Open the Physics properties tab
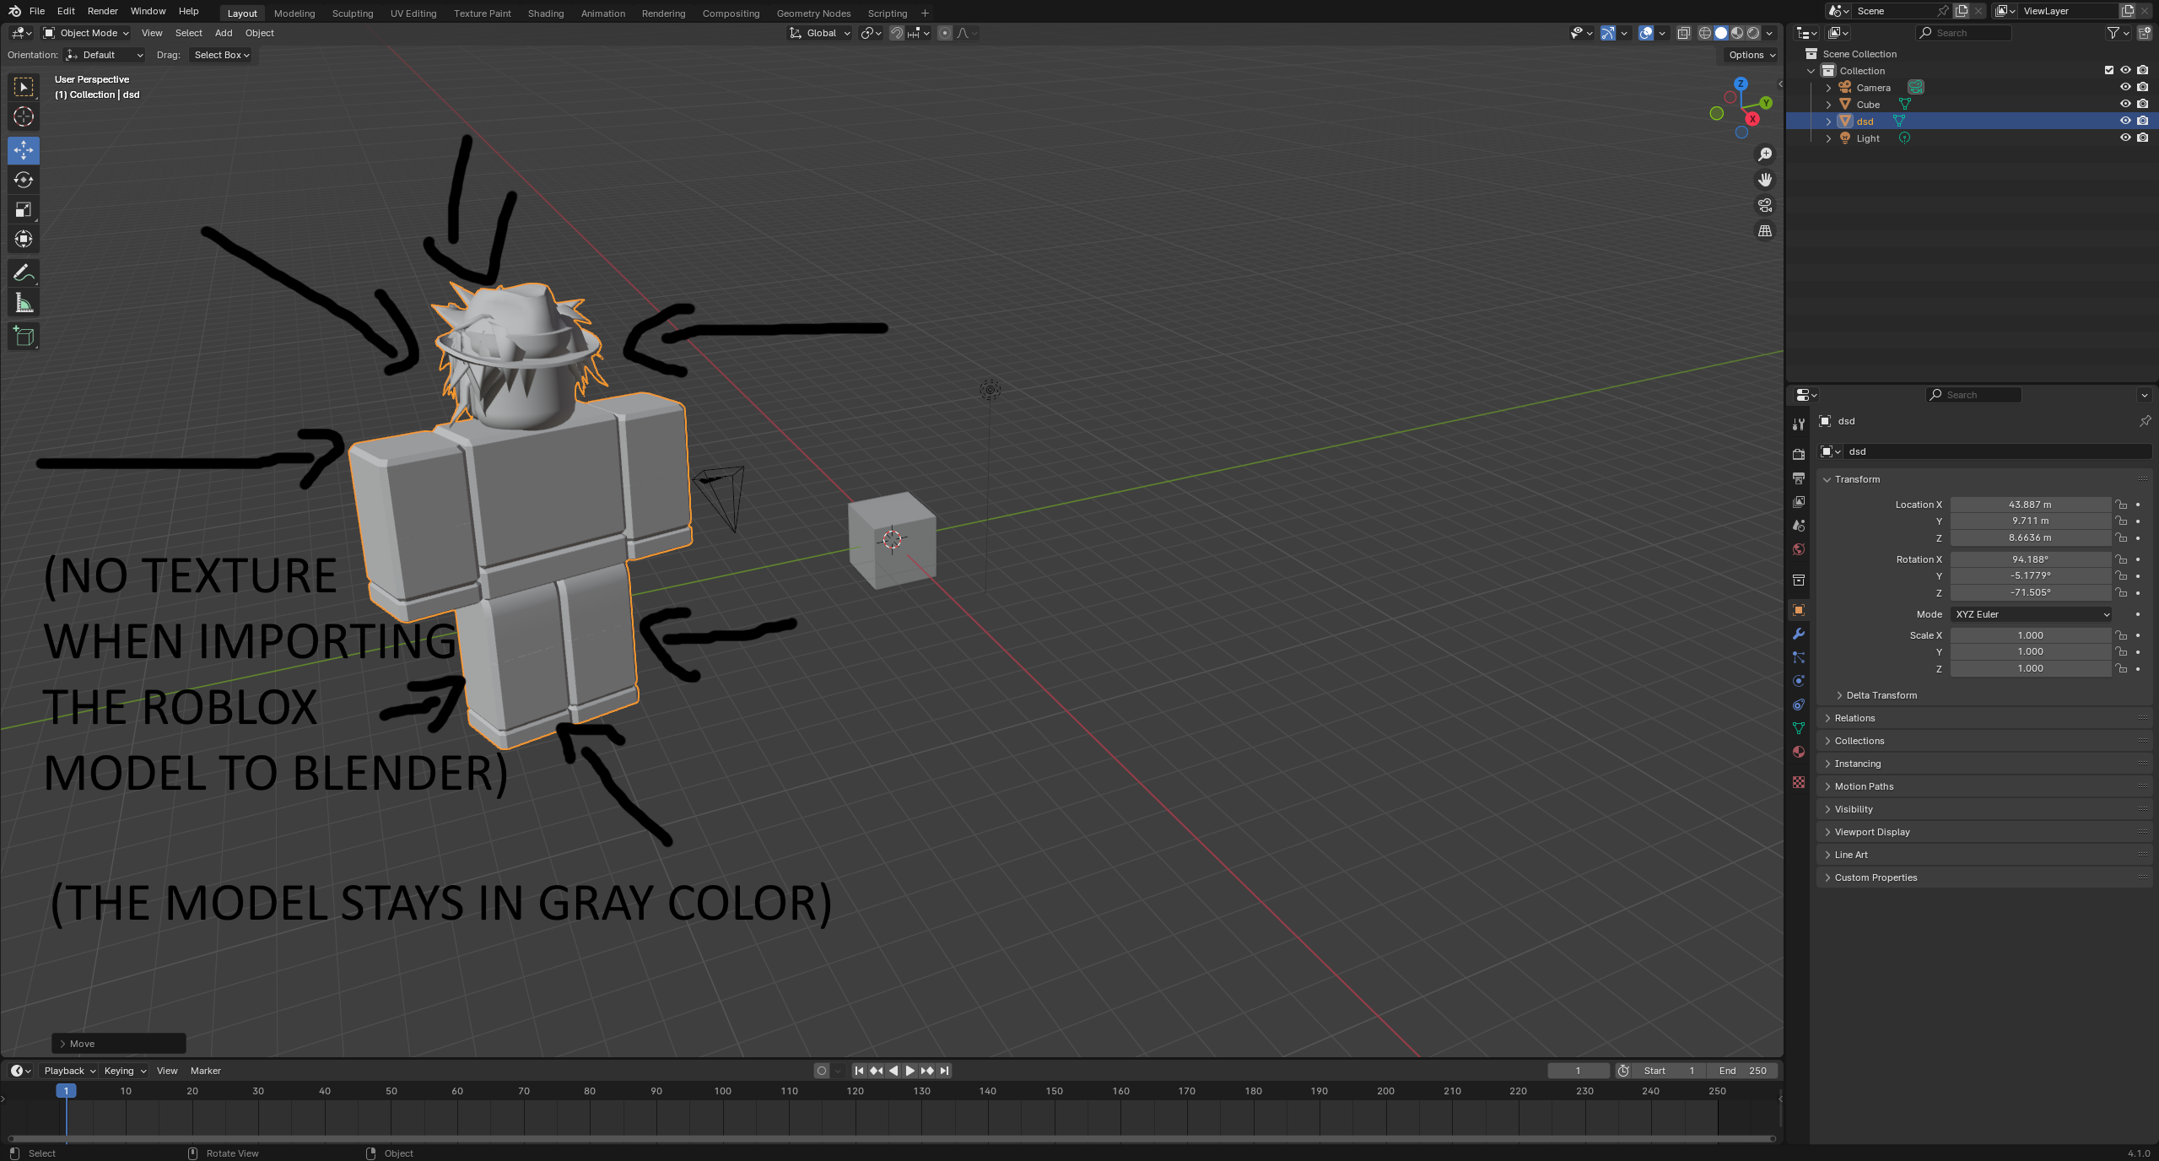Image resolution: width=2159 pixels, height=1161 pixels. [1799, 681]
